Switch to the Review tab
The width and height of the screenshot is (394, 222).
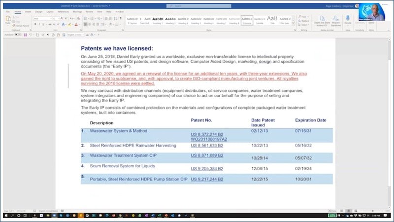89,12
